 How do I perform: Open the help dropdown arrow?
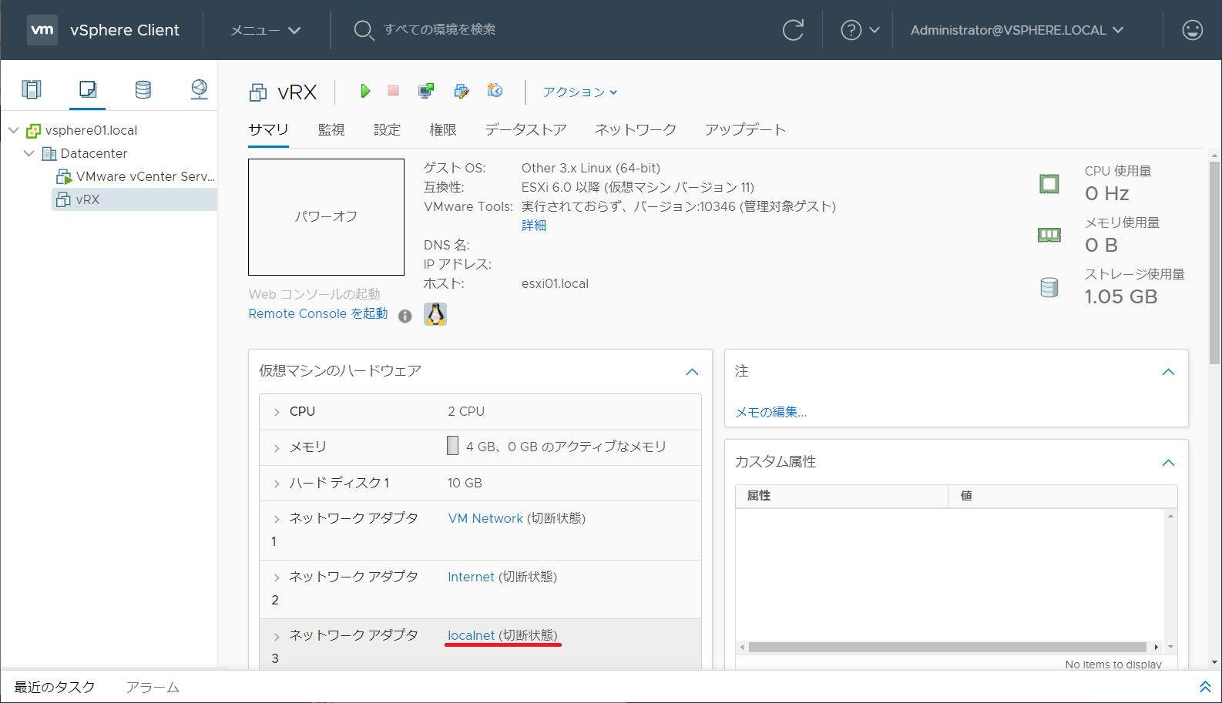click(x=875, y=30)
